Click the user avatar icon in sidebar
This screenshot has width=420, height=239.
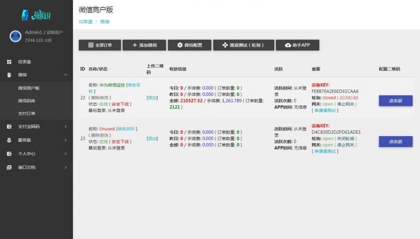coord(16,36)
